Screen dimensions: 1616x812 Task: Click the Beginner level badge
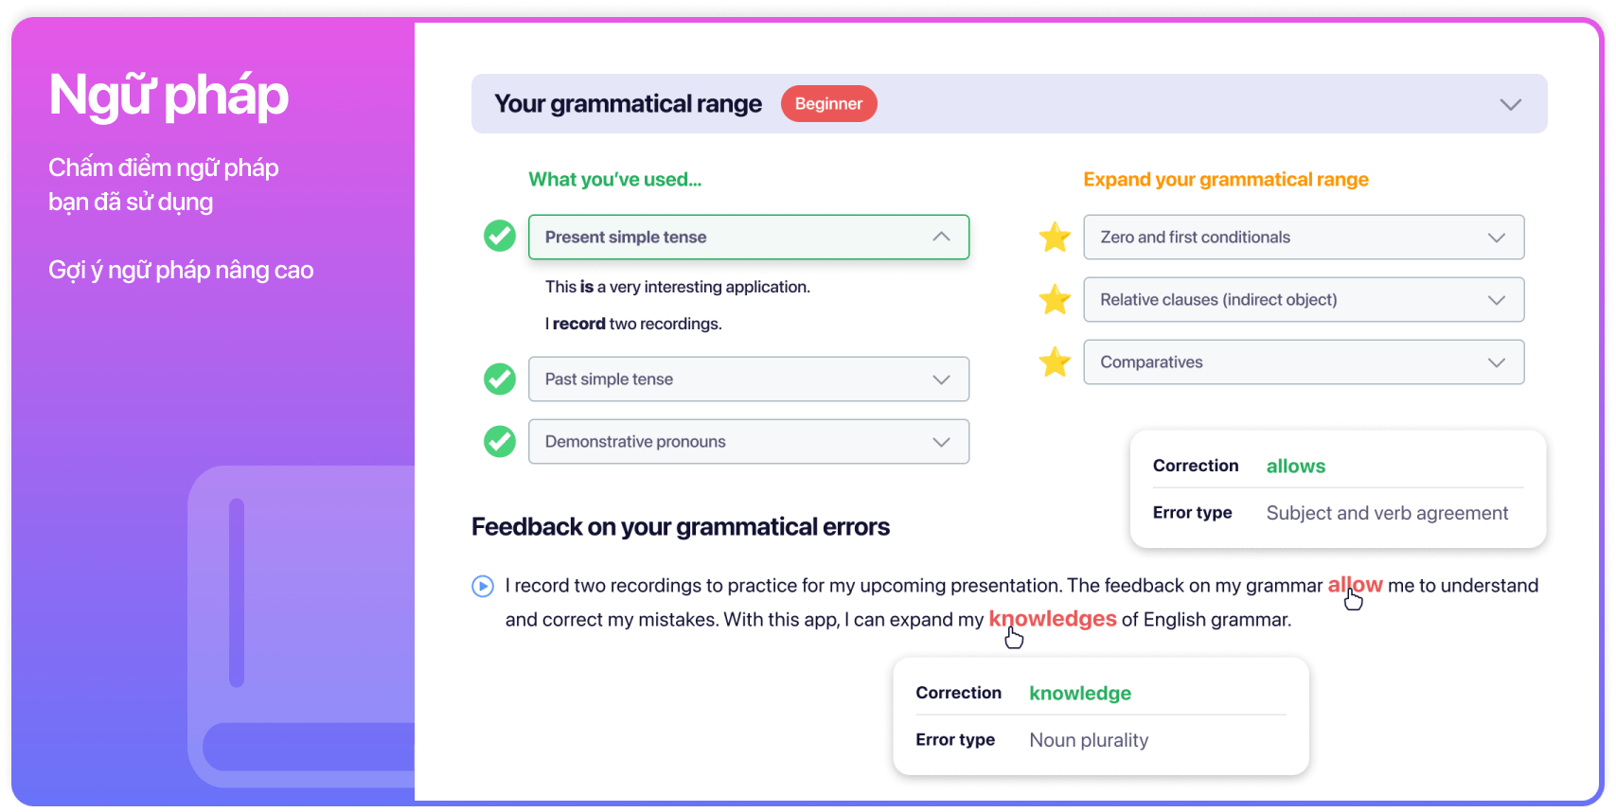coord(828,103)
